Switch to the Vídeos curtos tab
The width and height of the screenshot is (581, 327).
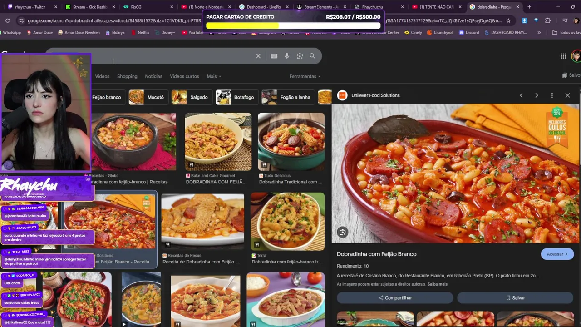pos(184,76)
